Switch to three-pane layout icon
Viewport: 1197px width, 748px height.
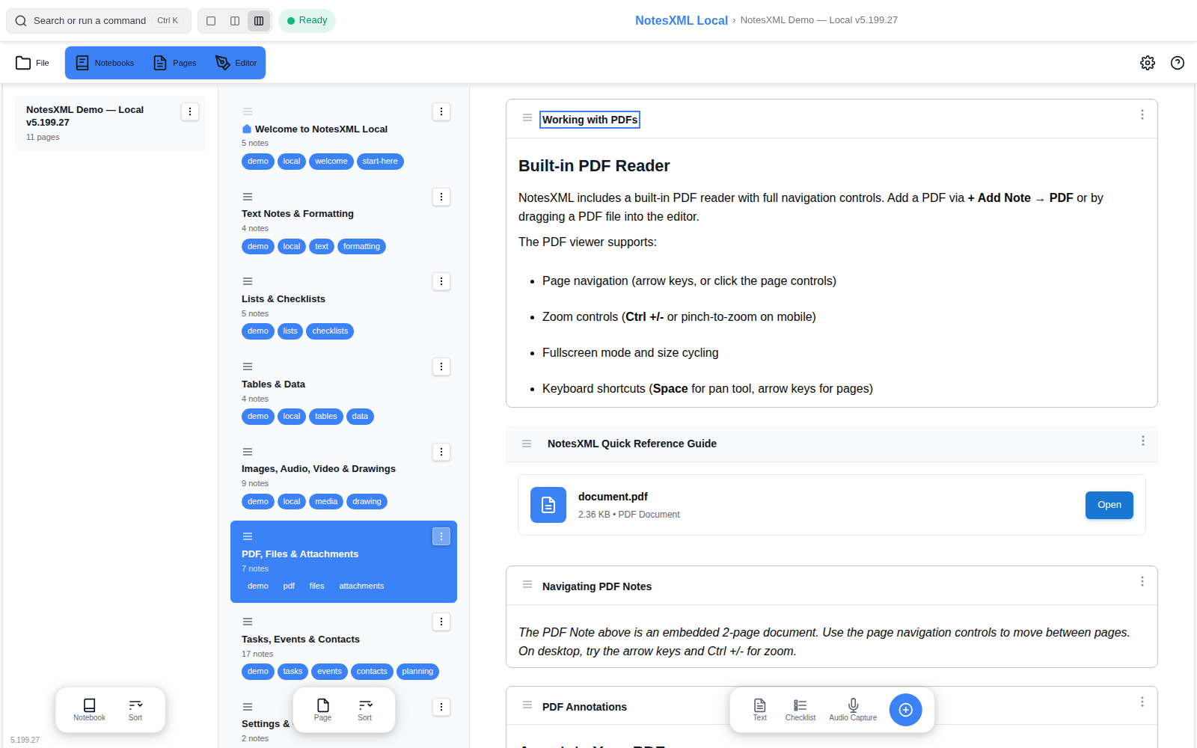259,21
